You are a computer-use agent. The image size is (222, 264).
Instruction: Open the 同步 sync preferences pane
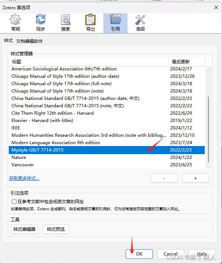coord(40,23)
